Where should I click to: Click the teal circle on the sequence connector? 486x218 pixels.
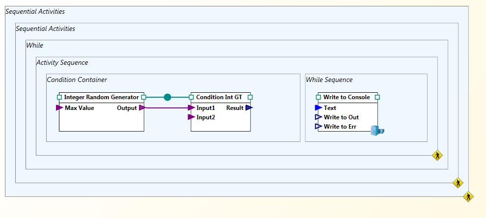[x=167, y=97]
